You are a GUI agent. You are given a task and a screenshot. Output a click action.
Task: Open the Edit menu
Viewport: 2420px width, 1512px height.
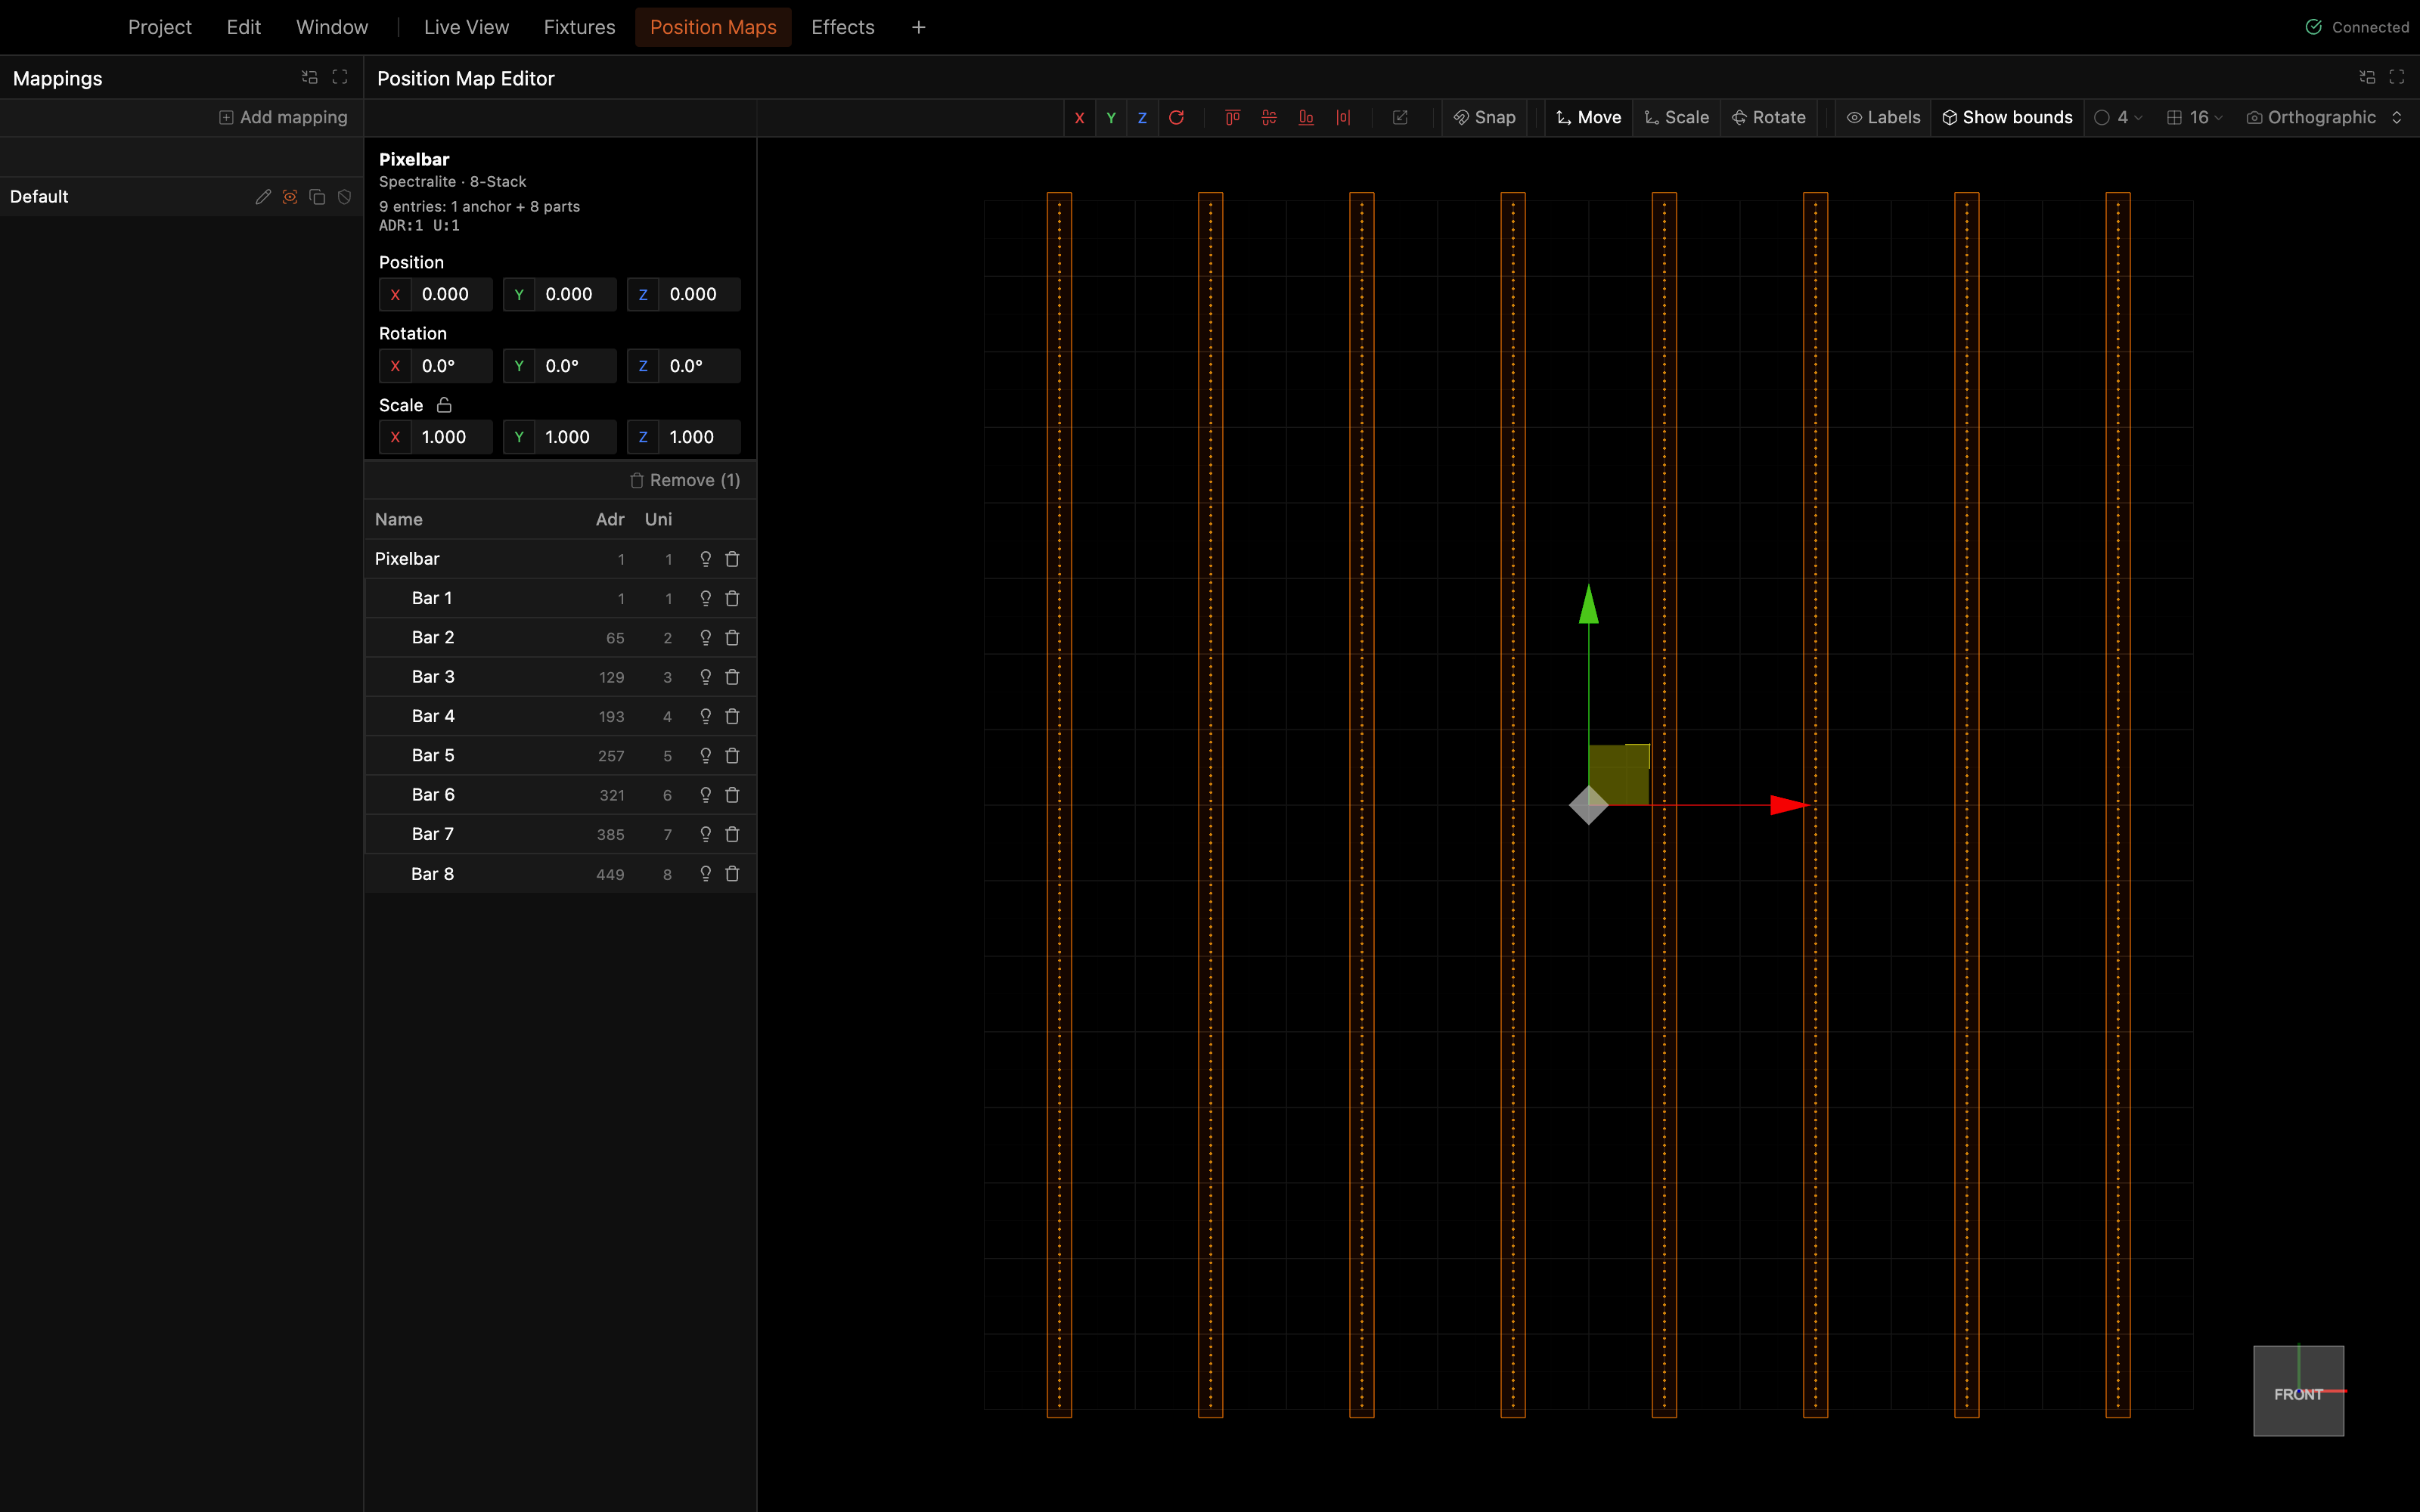point(243,27)
